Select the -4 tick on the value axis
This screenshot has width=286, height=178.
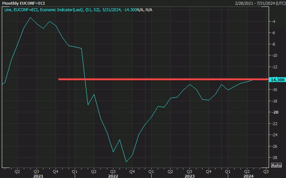pyautogui.click(x=273, y=22)
